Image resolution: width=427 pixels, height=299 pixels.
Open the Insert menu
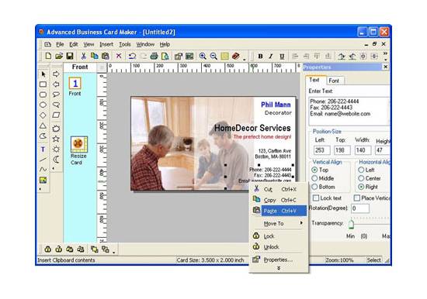point(106,44)
